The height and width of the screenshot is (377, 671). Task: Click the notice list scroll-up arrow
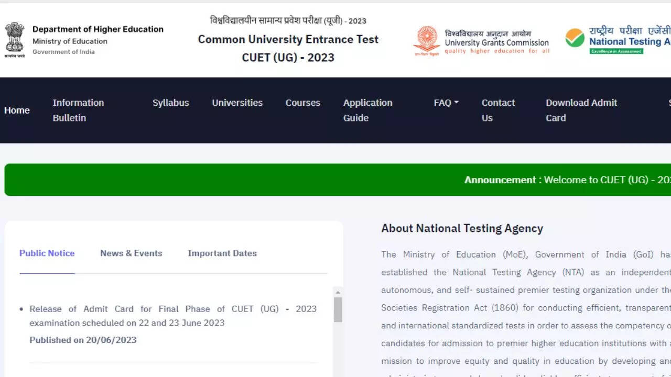(x=338, y=293)
